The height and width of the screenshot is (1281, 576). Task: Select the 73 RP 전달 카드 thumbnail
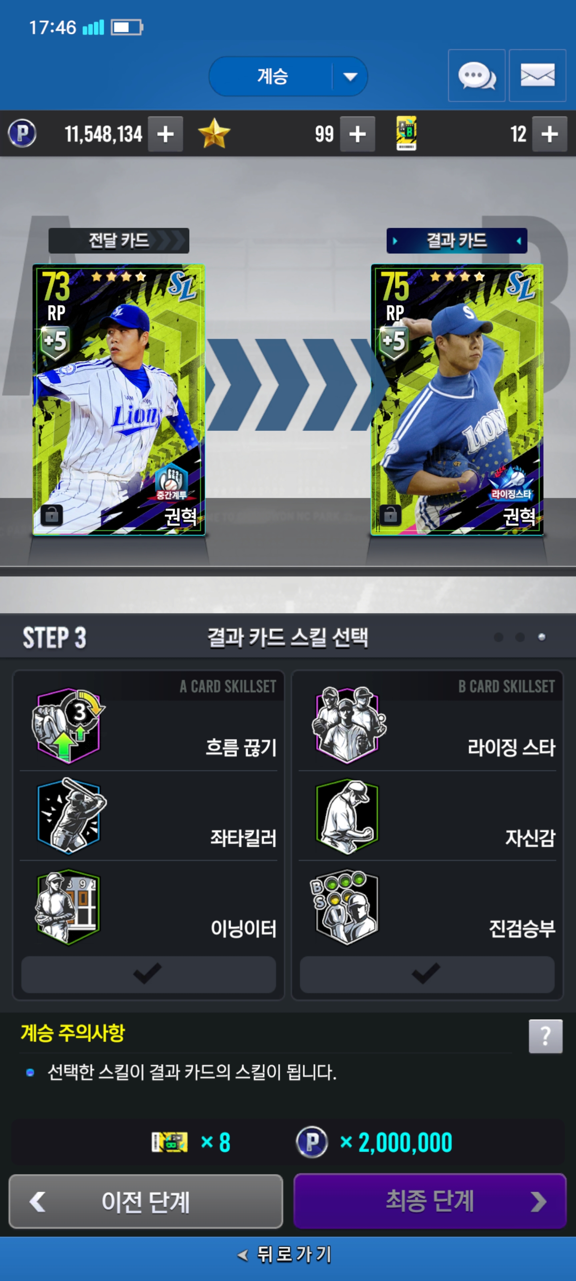pyautogui.click(x=118, y=400)
